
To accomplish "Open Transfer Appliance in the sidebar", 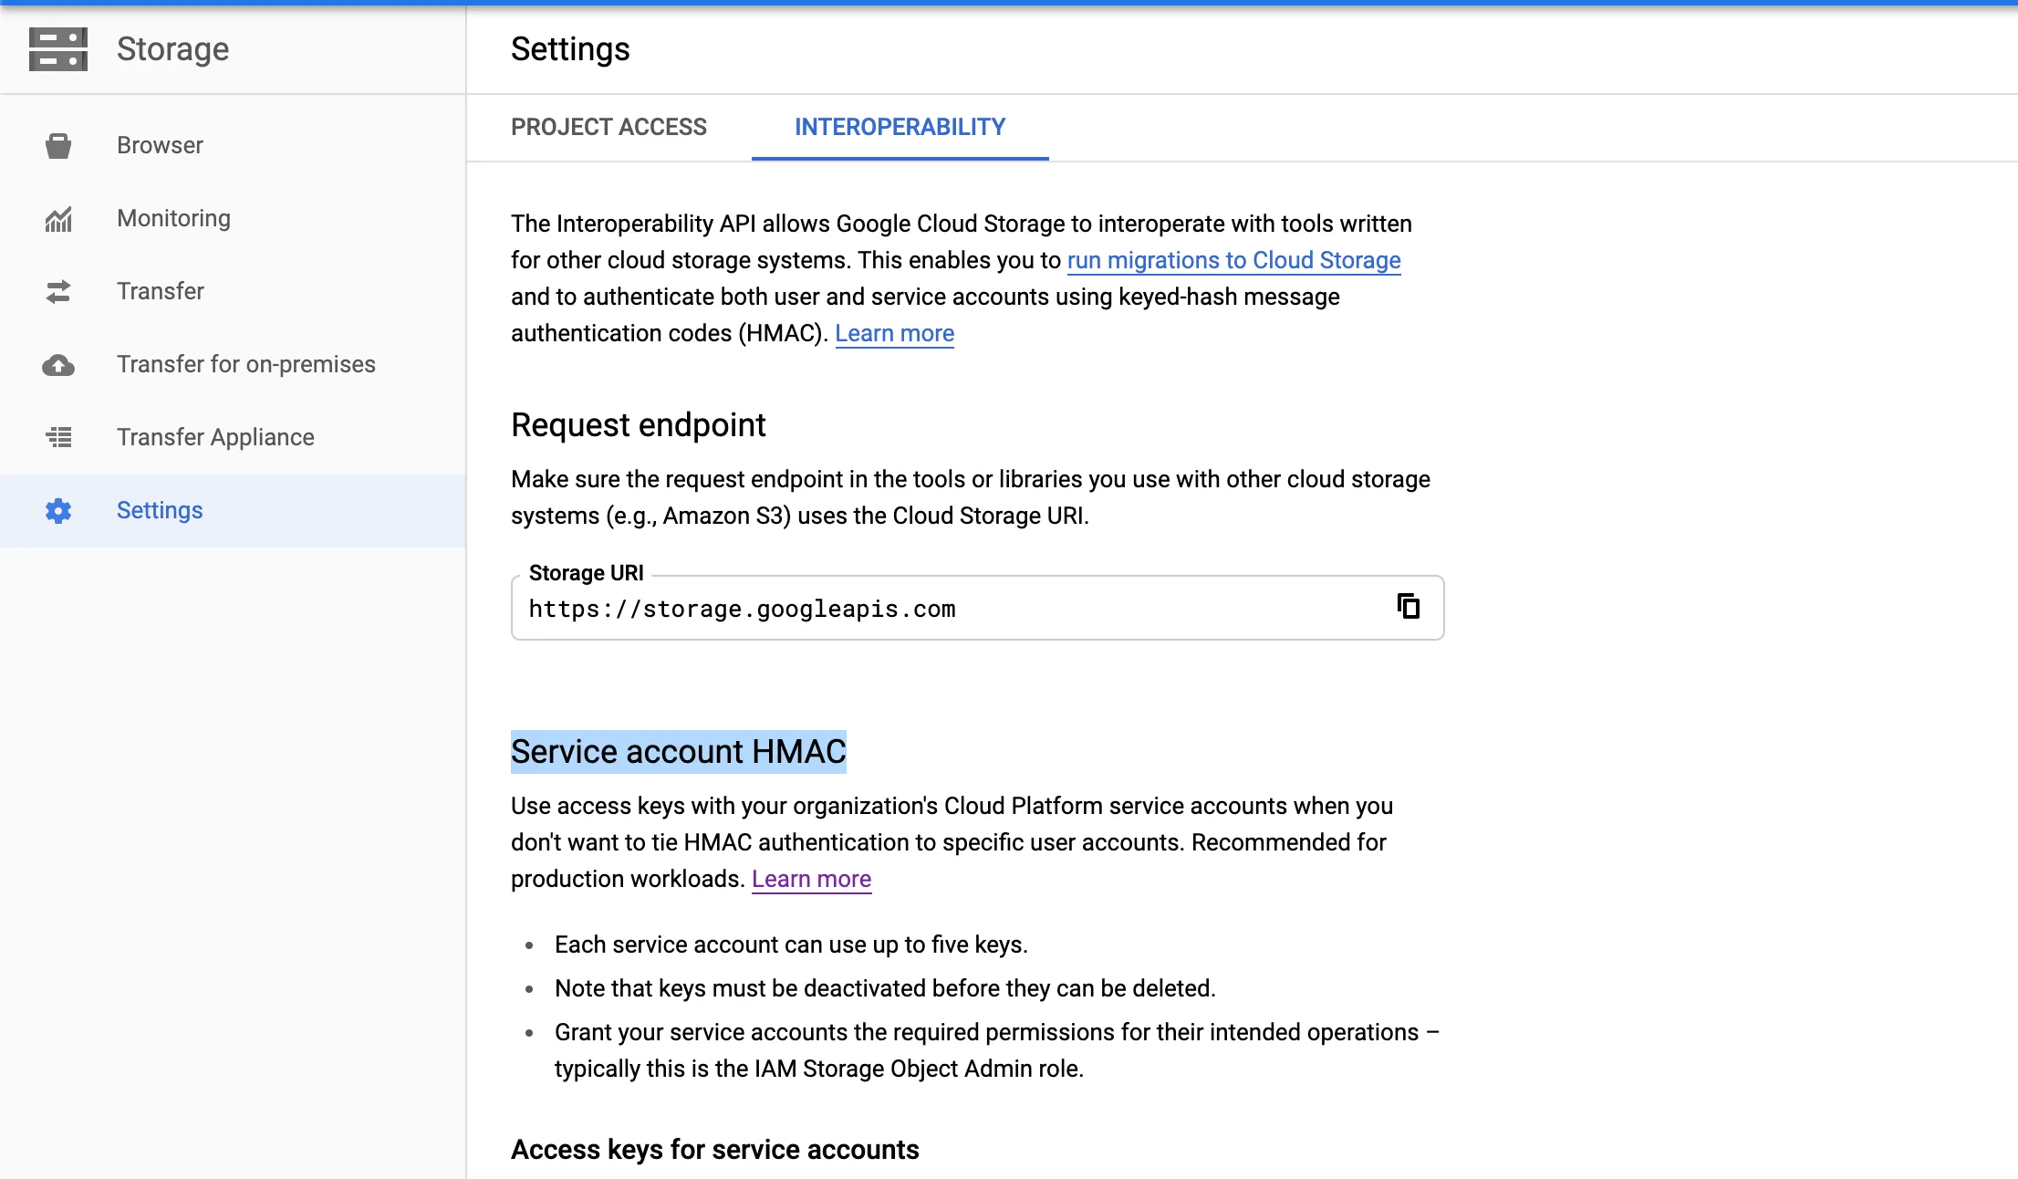I will tap(215, 437).
